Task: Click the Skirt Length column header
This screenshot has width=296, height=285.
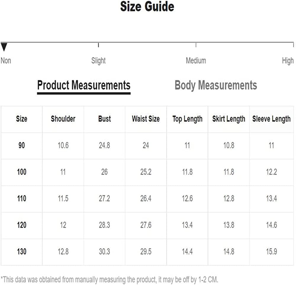Action: click(229, 119)
